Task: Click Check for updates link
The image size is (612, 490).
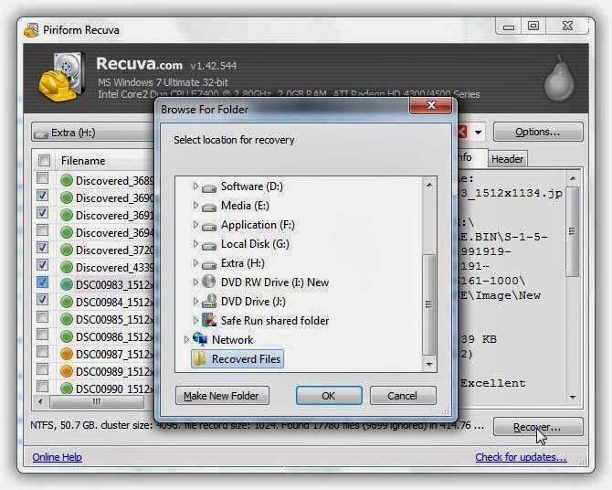Action: pos(521,457)
